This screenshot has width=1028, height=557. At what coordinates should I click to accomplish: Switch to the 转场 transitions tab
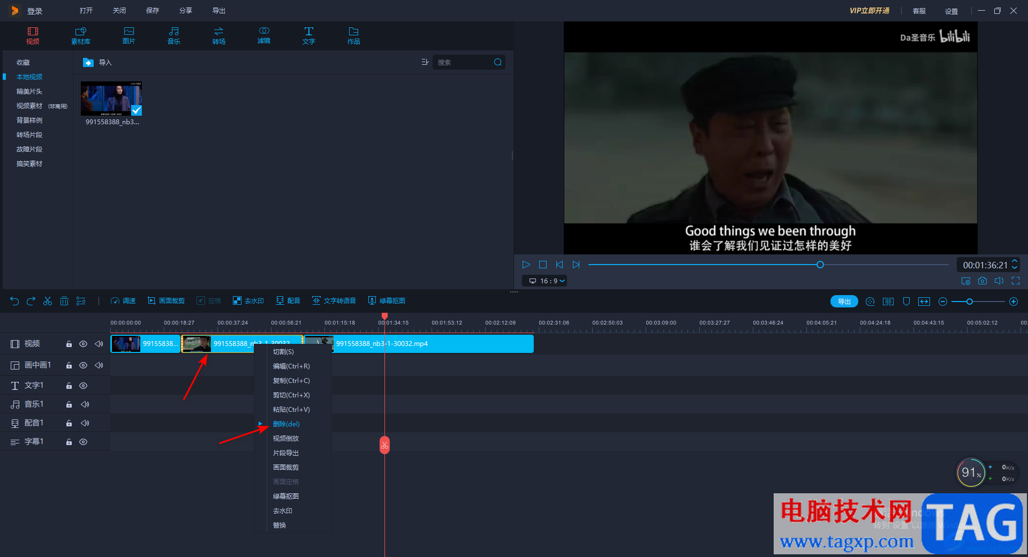[219, 35]
